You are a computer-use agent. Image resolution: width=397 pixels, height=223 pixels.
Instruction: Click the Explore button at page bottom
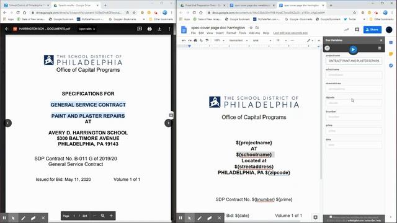[315, 217]
